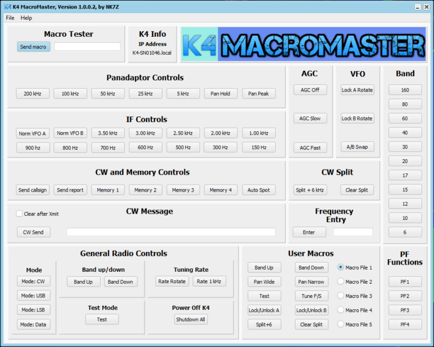Set mode to LSB

pos(33,310)
